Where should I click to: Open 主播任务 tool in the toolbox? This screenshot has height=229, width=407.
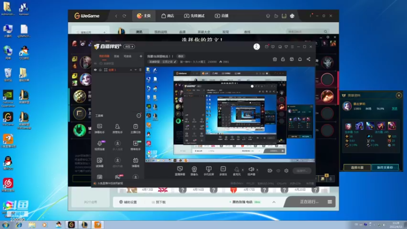click(135, 129)
